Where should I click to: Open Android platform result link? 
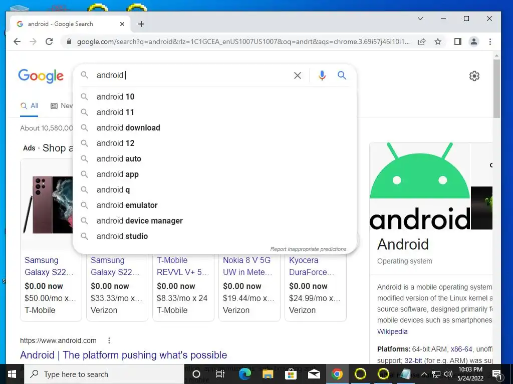pyautogui.click(x=123, y=355)
